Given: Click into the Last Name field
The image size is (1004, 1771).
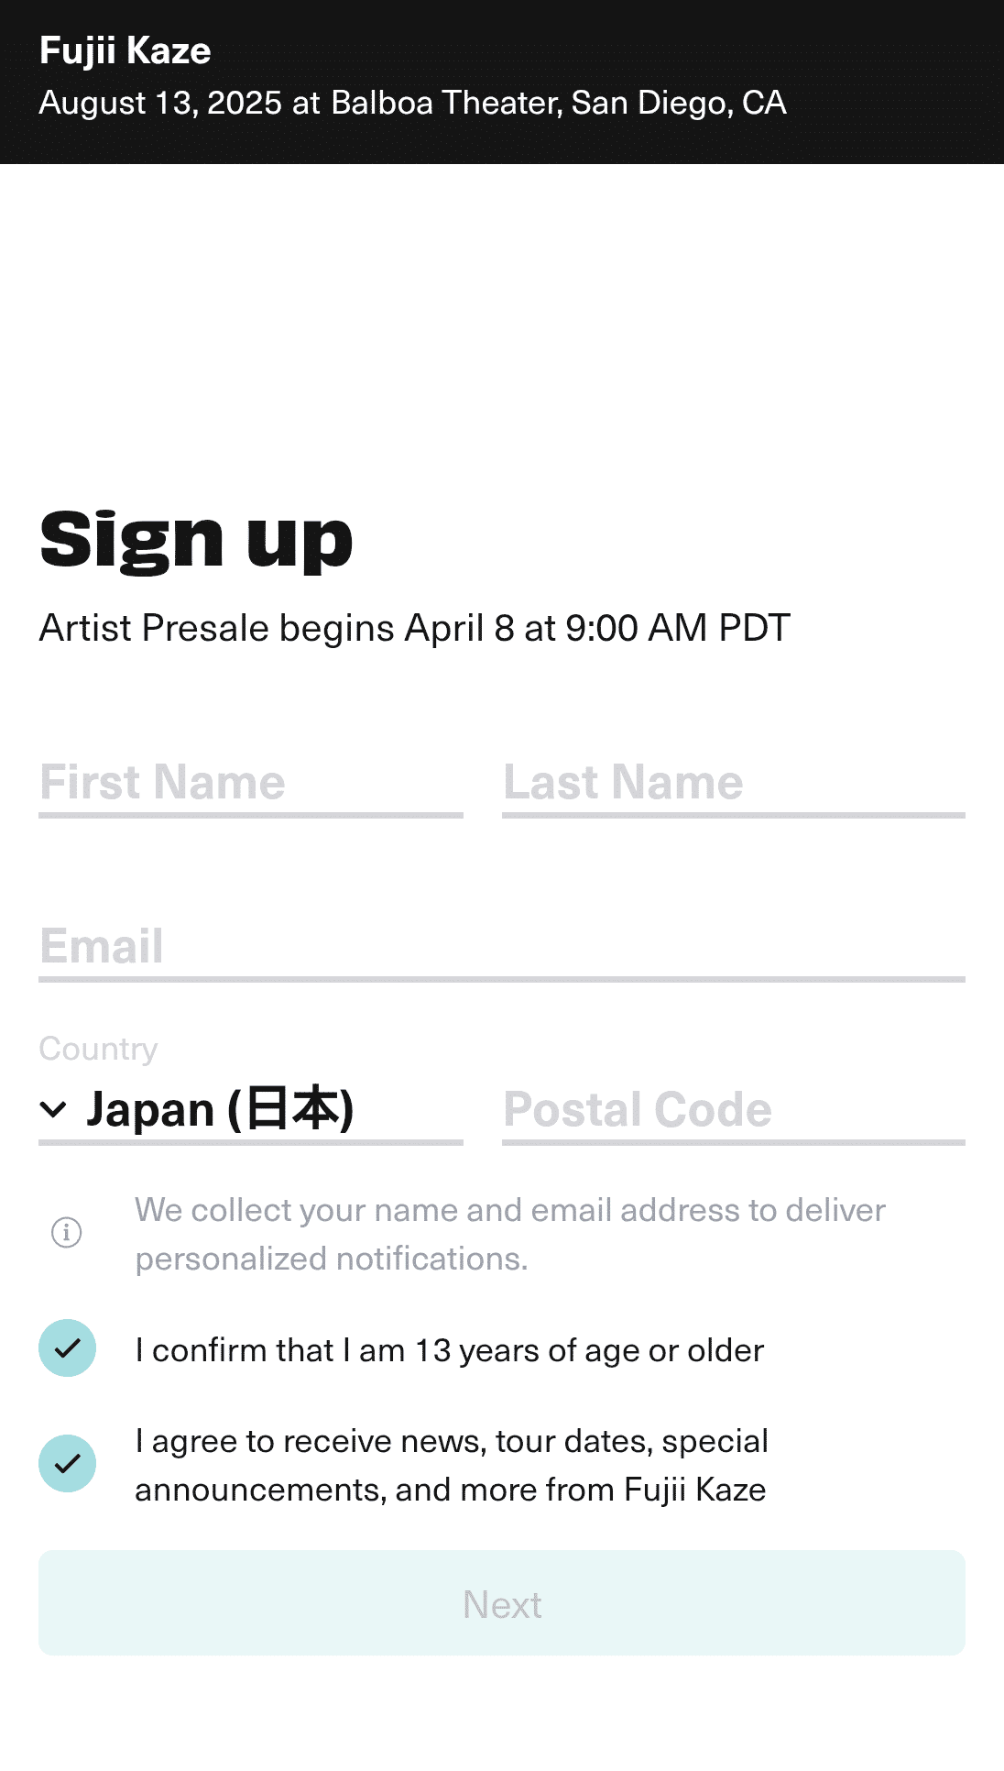Looking at the screenshot, I should pos(733,783).
